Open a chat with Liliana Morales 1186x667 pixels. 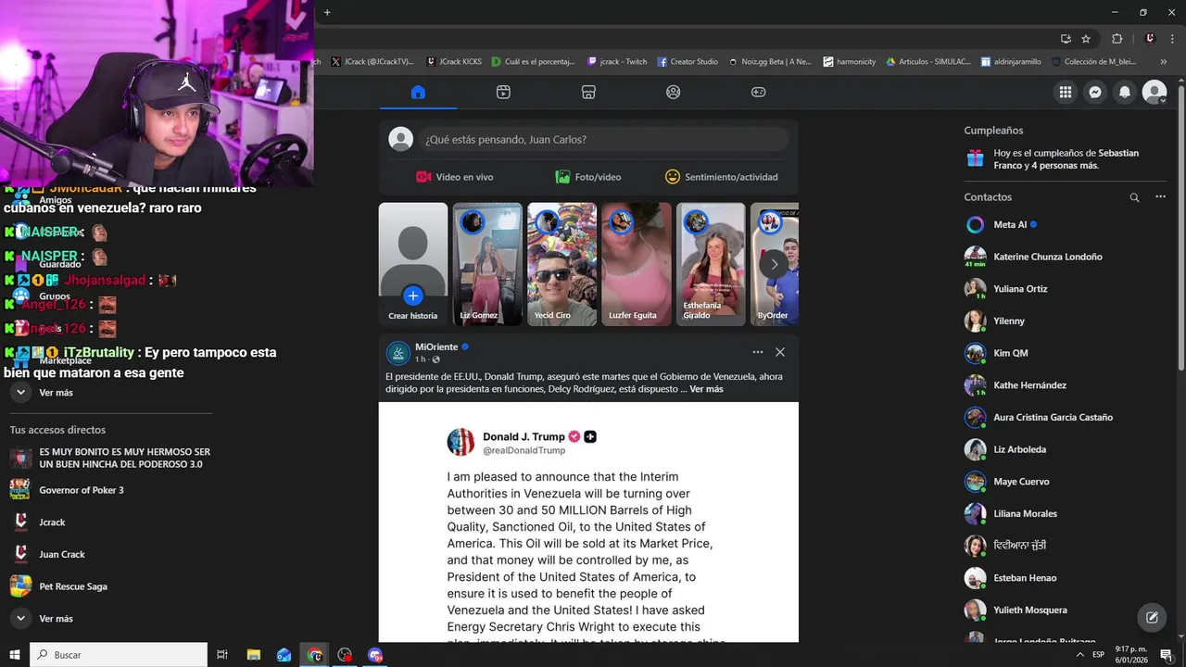click(x=1064, y=514)
